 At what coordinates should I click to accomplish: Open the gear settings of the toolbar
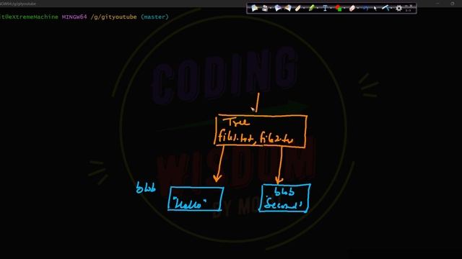tap(398, 8)
